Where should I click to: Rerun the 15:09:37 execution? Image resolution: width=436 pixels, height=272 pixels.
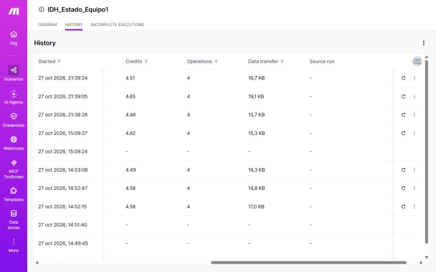403,133
